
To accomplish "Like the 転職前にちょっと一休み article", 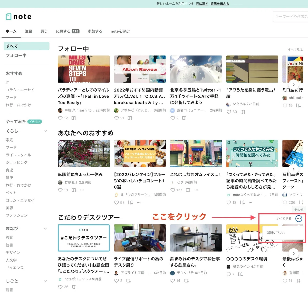I will coord(60,190).
